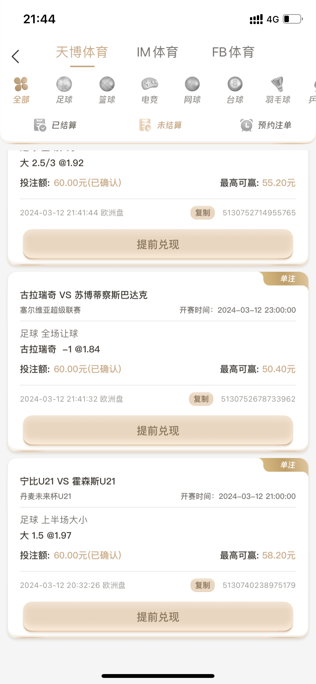Switch to the 天博体育 tab
Screen dimensions: 316x684
[x=82, y=52]
